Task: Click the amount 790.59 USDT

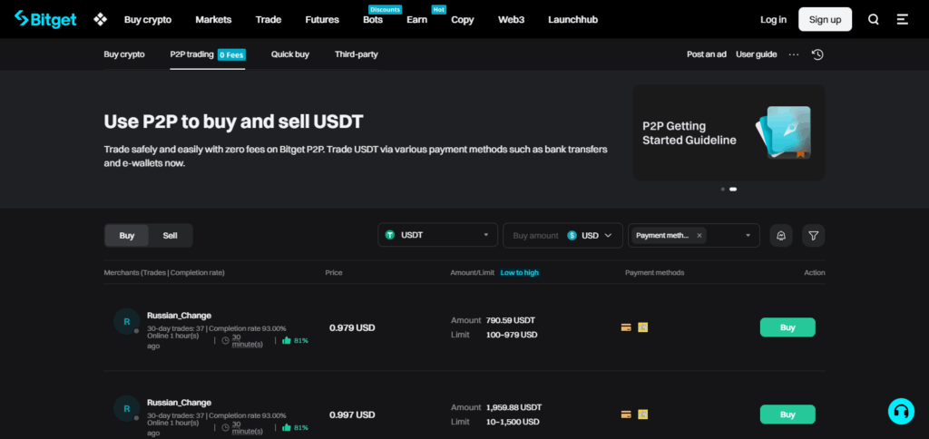Action: [x=510, y=320]
